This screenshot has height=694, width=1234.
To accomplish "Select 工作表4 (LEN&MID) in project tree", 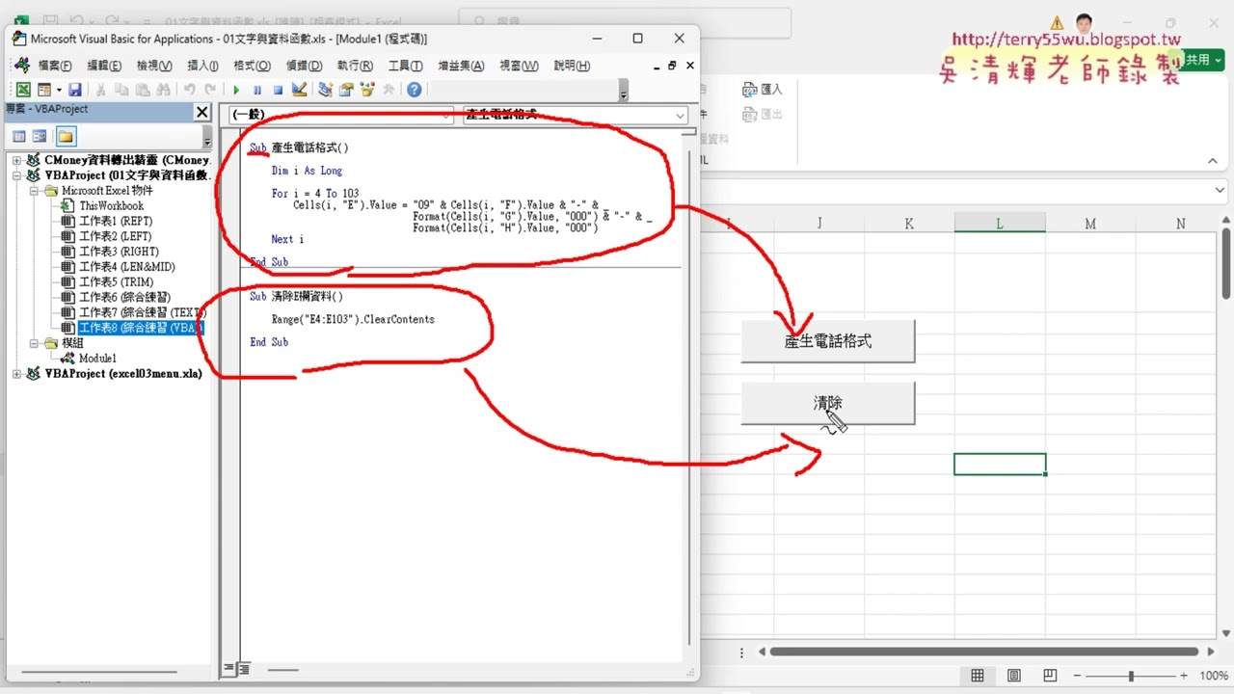I will tap(126, 267).
